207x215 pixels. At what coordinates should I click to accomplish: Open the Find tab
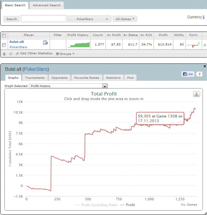tap(130, 78)
